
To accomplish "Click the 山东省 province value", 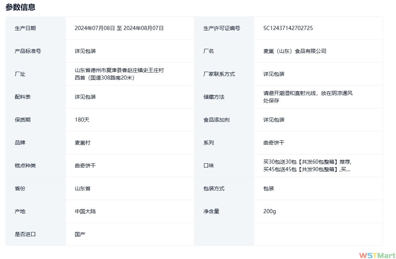I will [82, 188].
